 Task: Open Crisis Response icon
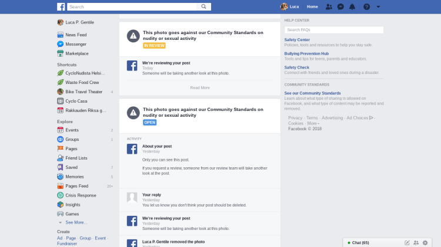60,195
